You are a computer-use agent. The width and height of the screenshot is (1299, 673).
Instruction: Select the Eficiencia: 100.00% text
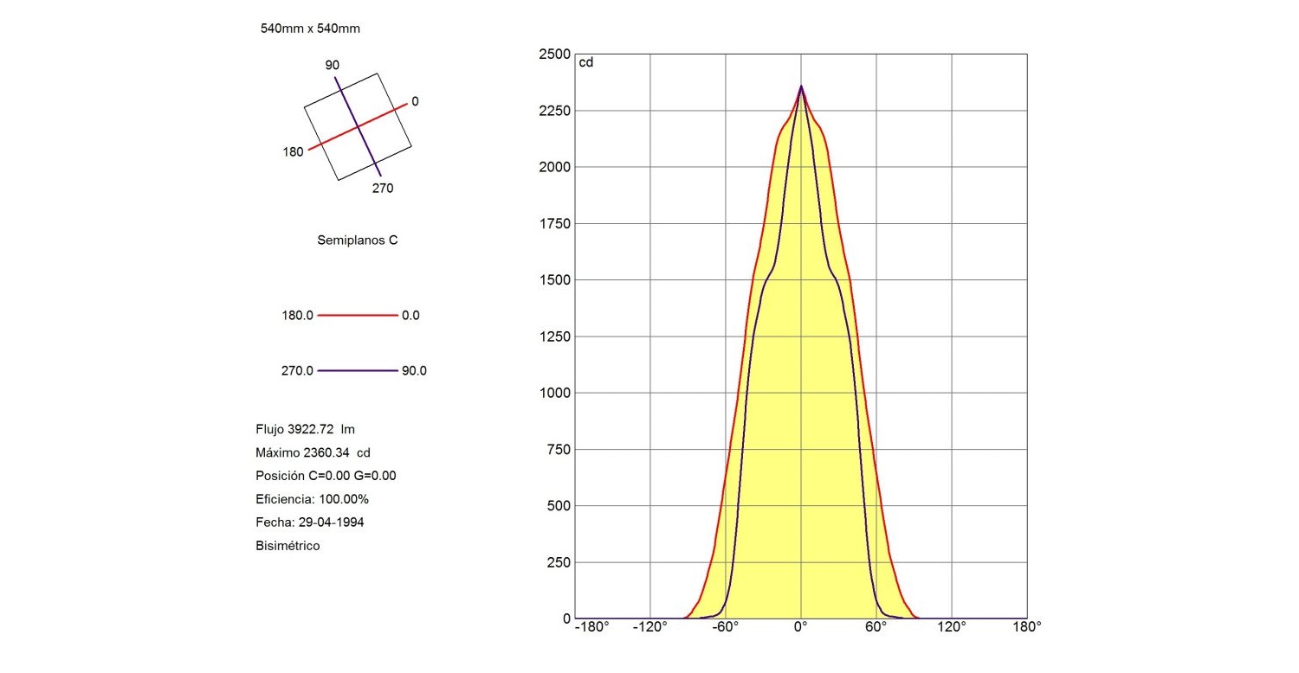(x=312, y=499)
